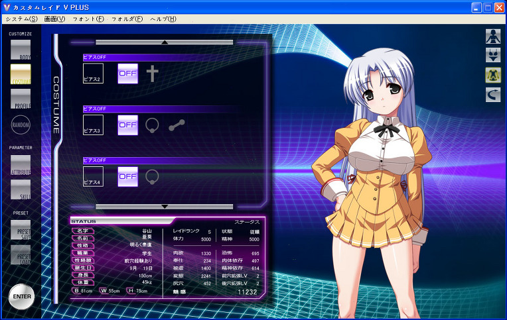Click the PRESET SAVE button

tap(21, 230)
